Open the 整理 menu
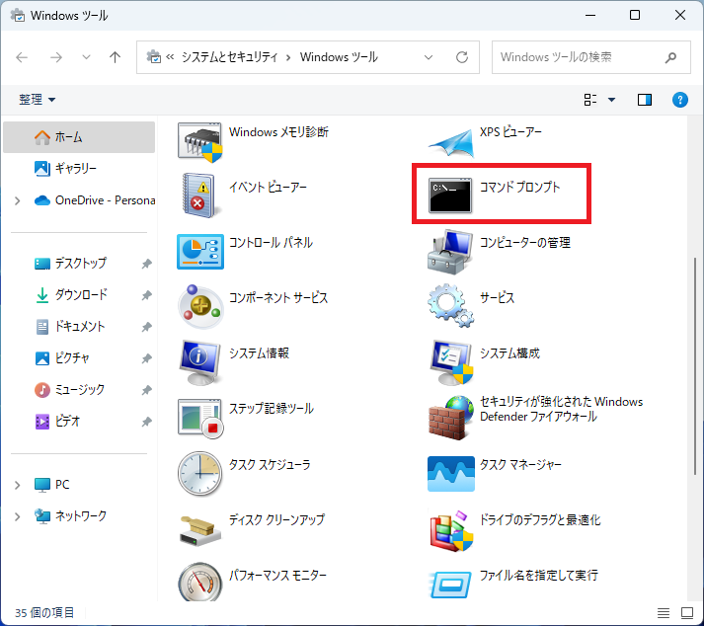704x626 pixels. pyautogui.click(x=37, y=100)
